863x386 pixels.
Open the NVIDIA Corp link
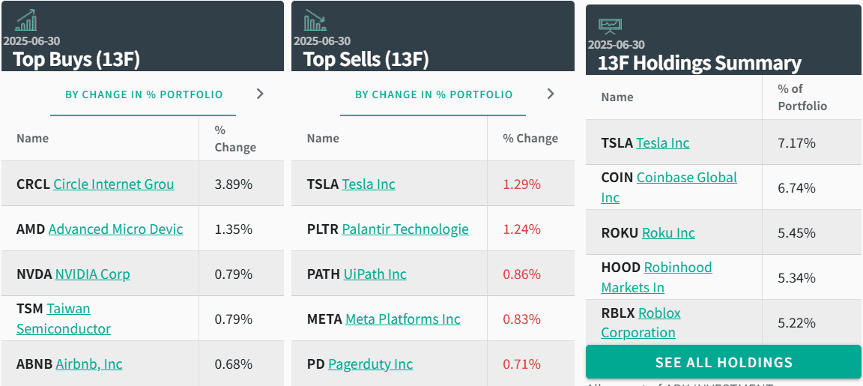pos(92,274)
